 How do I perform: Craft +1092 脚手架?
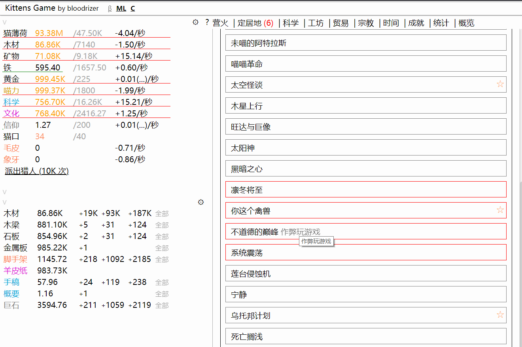(x=113, y=260)
